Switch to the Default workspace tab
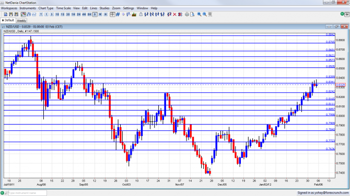 8,20
